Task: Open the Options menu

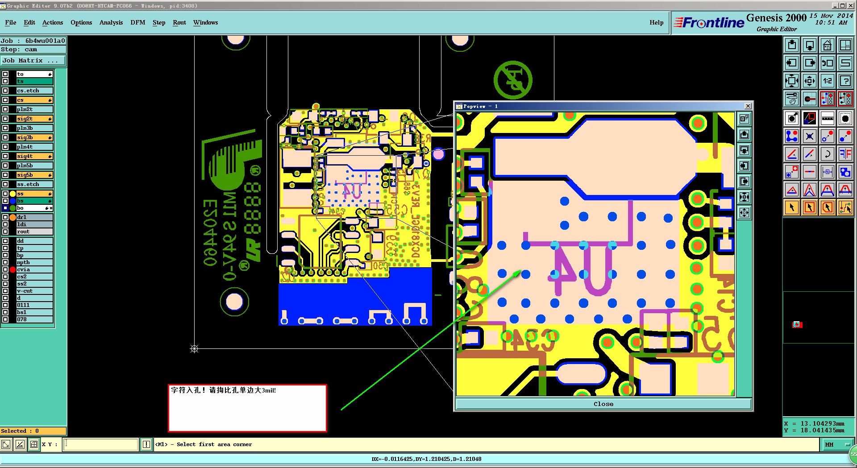Action: (x=81, y=22)
